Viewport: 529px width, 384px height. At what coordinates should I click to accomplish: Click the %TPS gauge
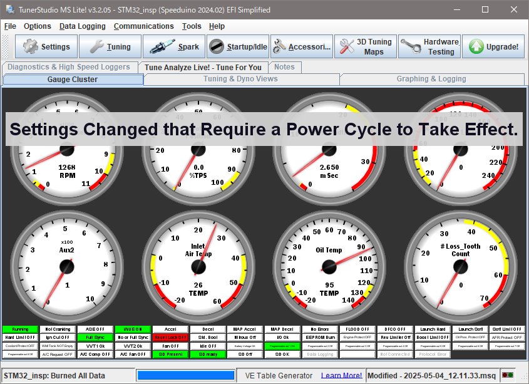[198, 149]
